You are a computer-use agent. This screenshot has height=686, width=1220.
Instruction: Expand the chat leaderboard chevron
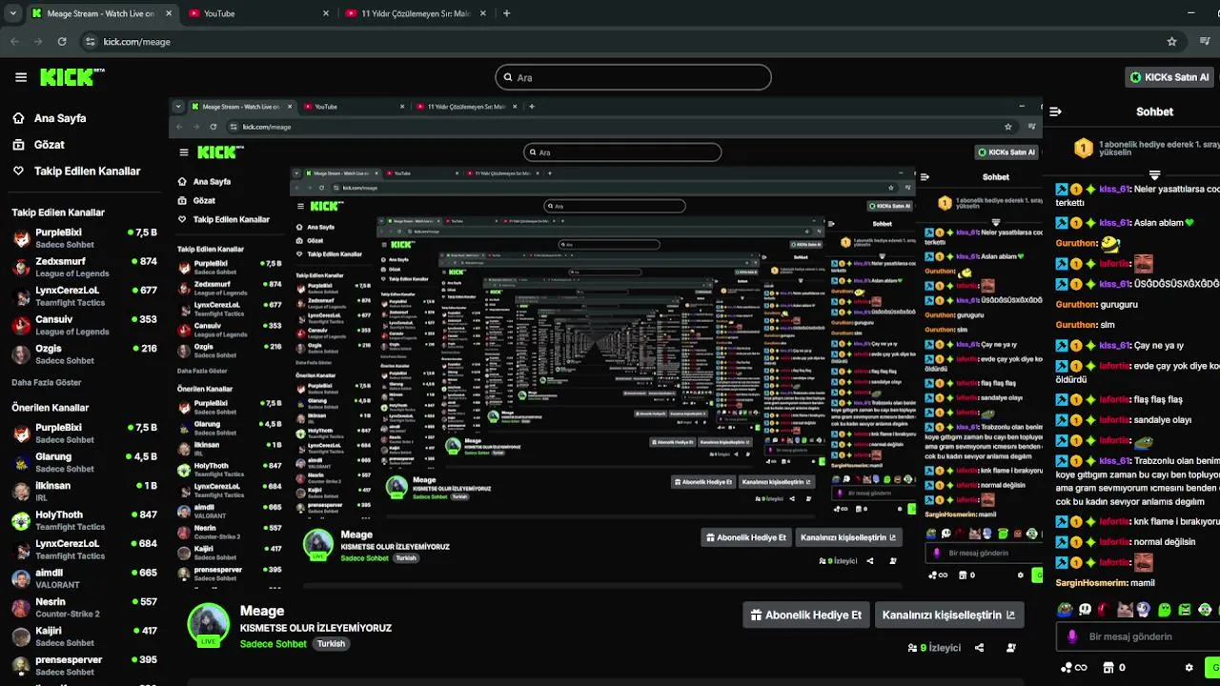(1154, 175)
